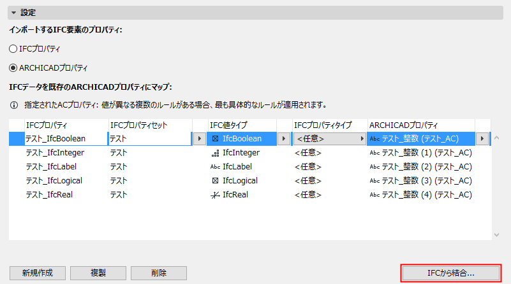Click Abc icon beside テスト_整数 (4)
Image resolution: width=511 pixels, height=284 pixels.
[x=374, y=195]
